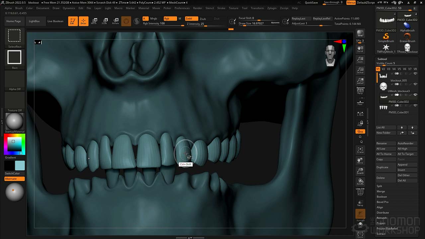Toggle Perspective distortion (Persp)
Viewport: 425px width, 239px height.
(x=360, y=91)
